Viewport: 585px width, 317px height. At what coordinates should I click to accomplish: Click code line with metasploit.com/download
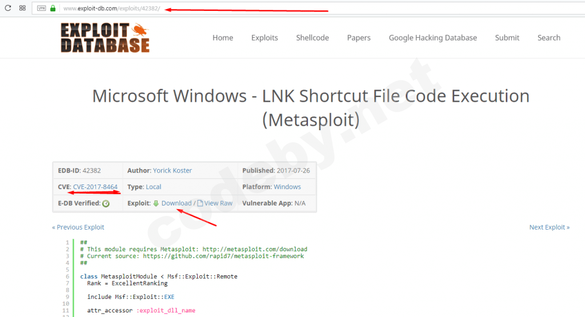[194, 249]
